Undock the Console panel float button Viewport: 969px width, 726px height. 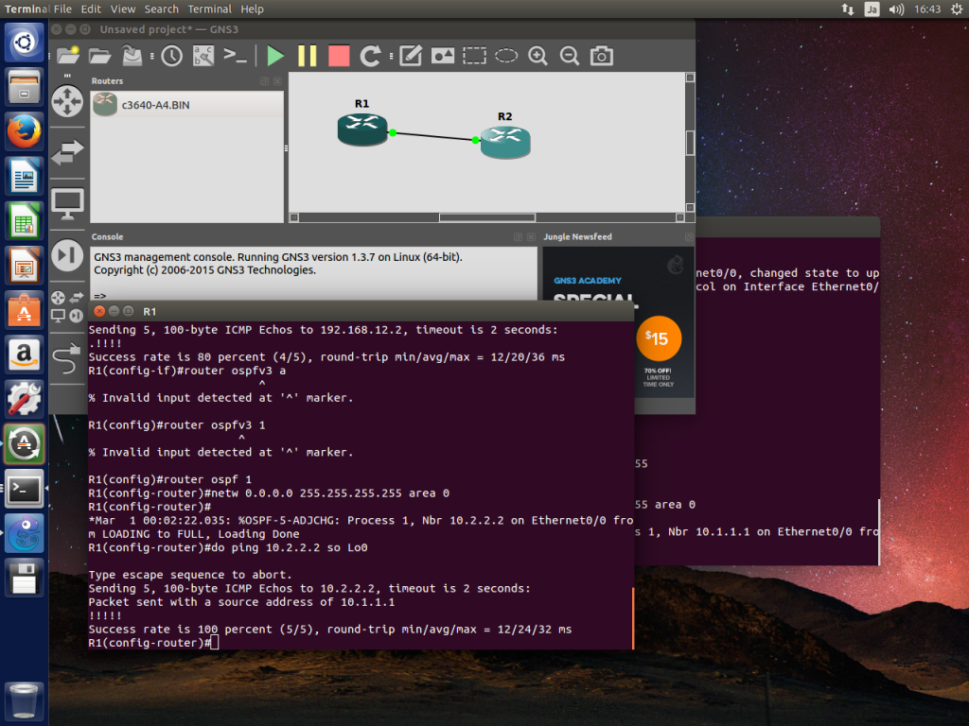click(x=518, y=237)
